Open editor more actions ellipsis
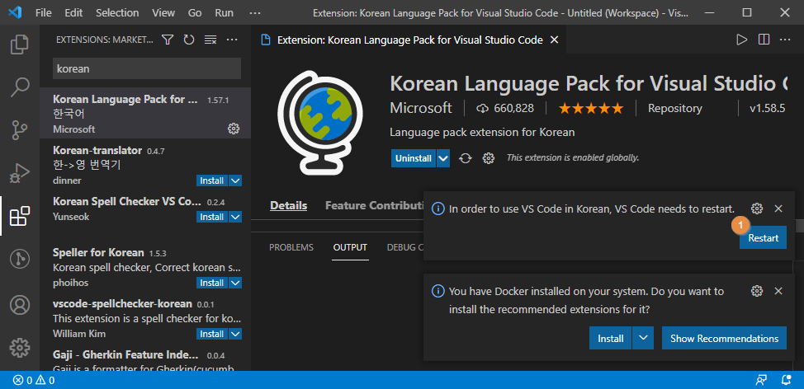This screenshot has width=804, height=389. [785, 40]
